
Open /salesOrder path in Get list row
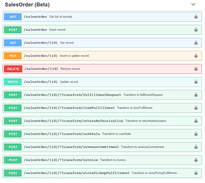(x=36, y=17)
